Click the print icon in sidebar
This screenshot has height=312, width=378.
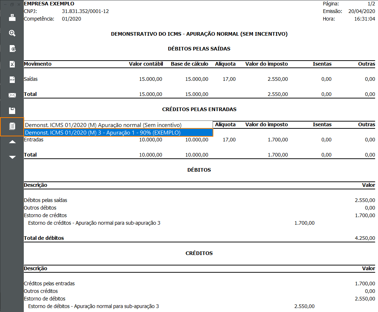pos(12,18)
